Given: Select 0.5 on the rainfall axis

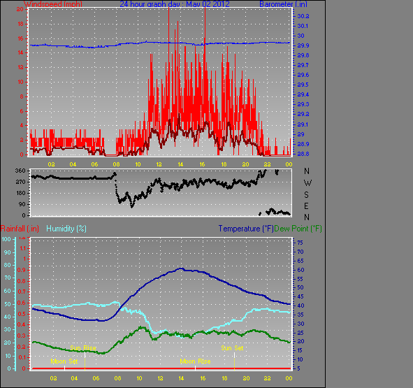Looking at the screenshot, I should (x=22, y=314).
